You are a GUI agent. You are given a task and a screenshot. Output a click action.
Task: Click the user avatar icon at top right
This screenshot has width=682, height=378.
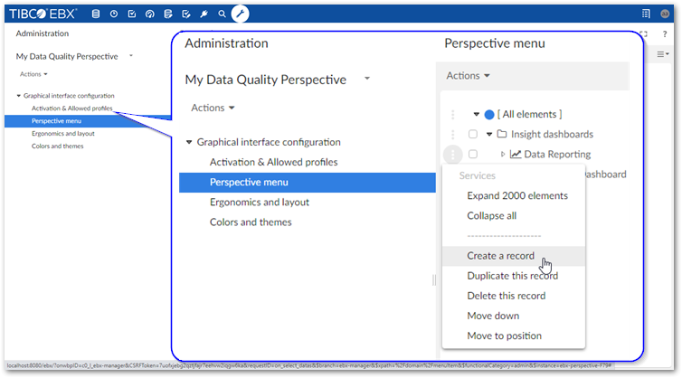pyautogui.click(x=665, y=14)
